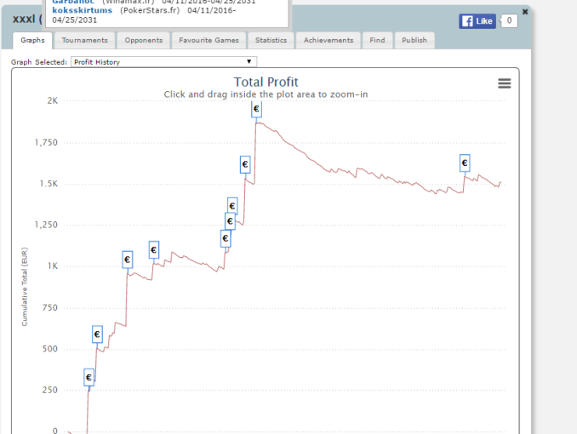Screen dimensions: 577x434
Task: Open the Graph Selected dropdown
Action: 163,62
